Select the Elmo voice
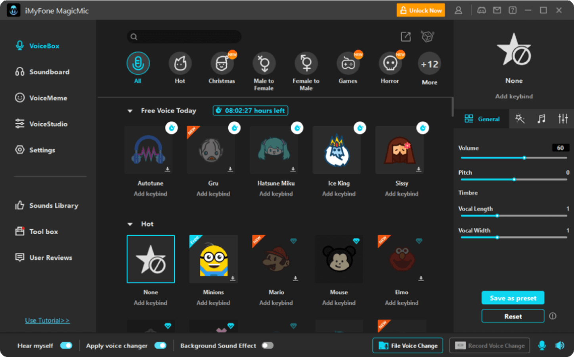 coord(402,259)
